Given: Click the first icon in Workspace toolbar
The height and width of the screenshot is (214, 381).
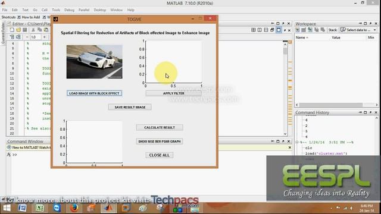Looking at the screenshot, I should point(298,30).
